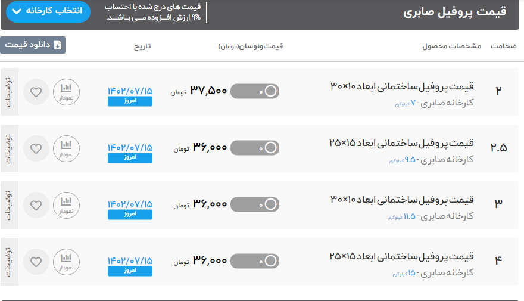
Task: Click the toggle slider in thickness 3 row
Action: coord(255,204)
